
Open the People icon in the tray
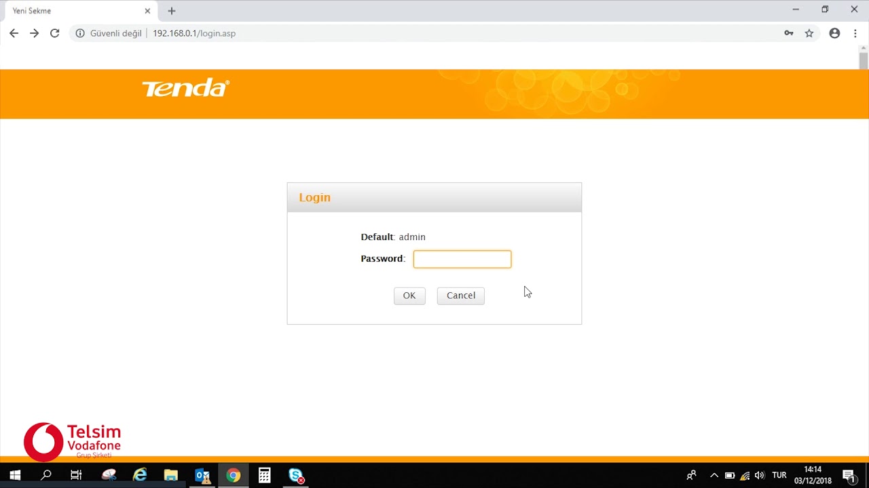(x=691, y=476)
